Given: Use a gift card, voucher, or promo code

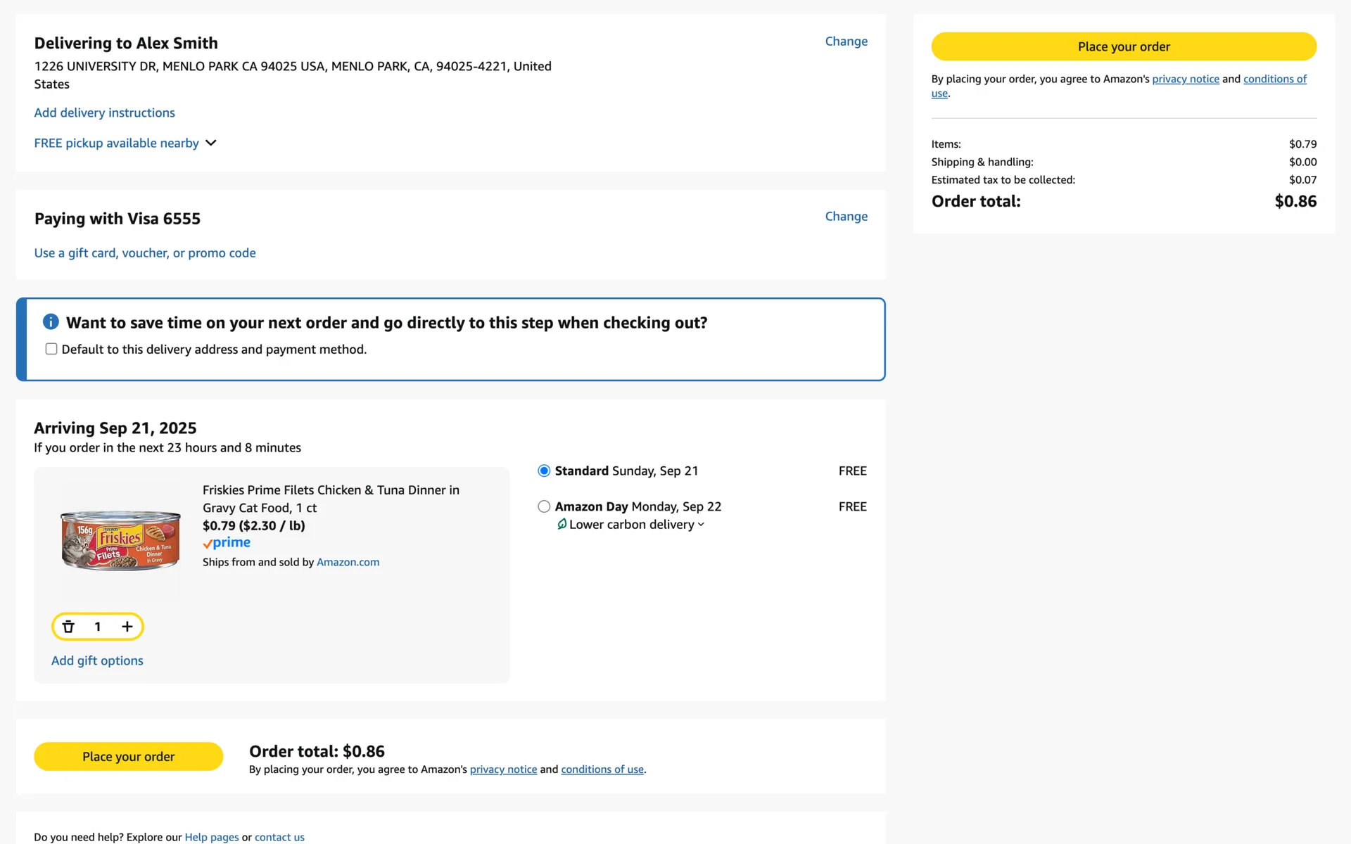Looking at the screenshot, I should click(x=145, y=253).
